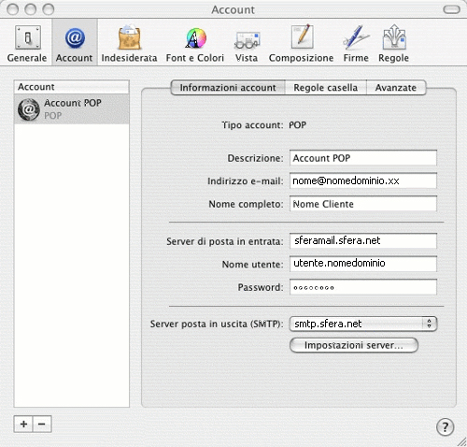Click the Impostazioni server button
The height and width of the screenshot is (447, 467).
pyautogui.click(x=354, y=345)
